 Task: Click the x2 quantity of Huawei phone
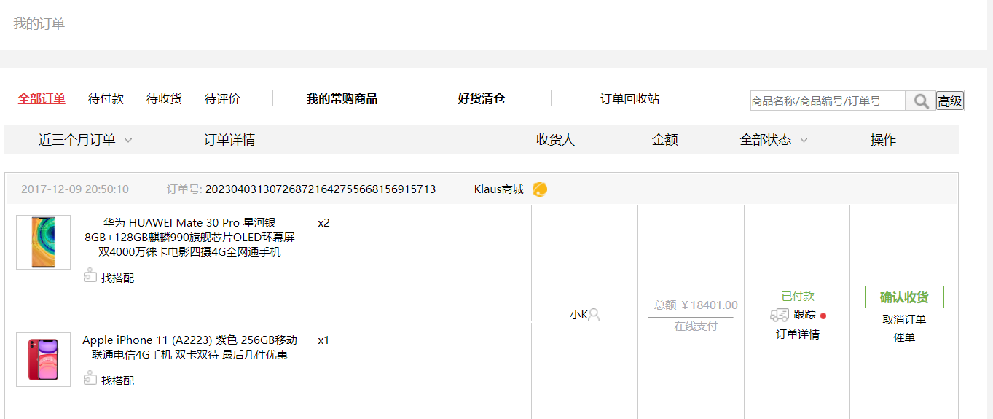(x=323, y=223)
